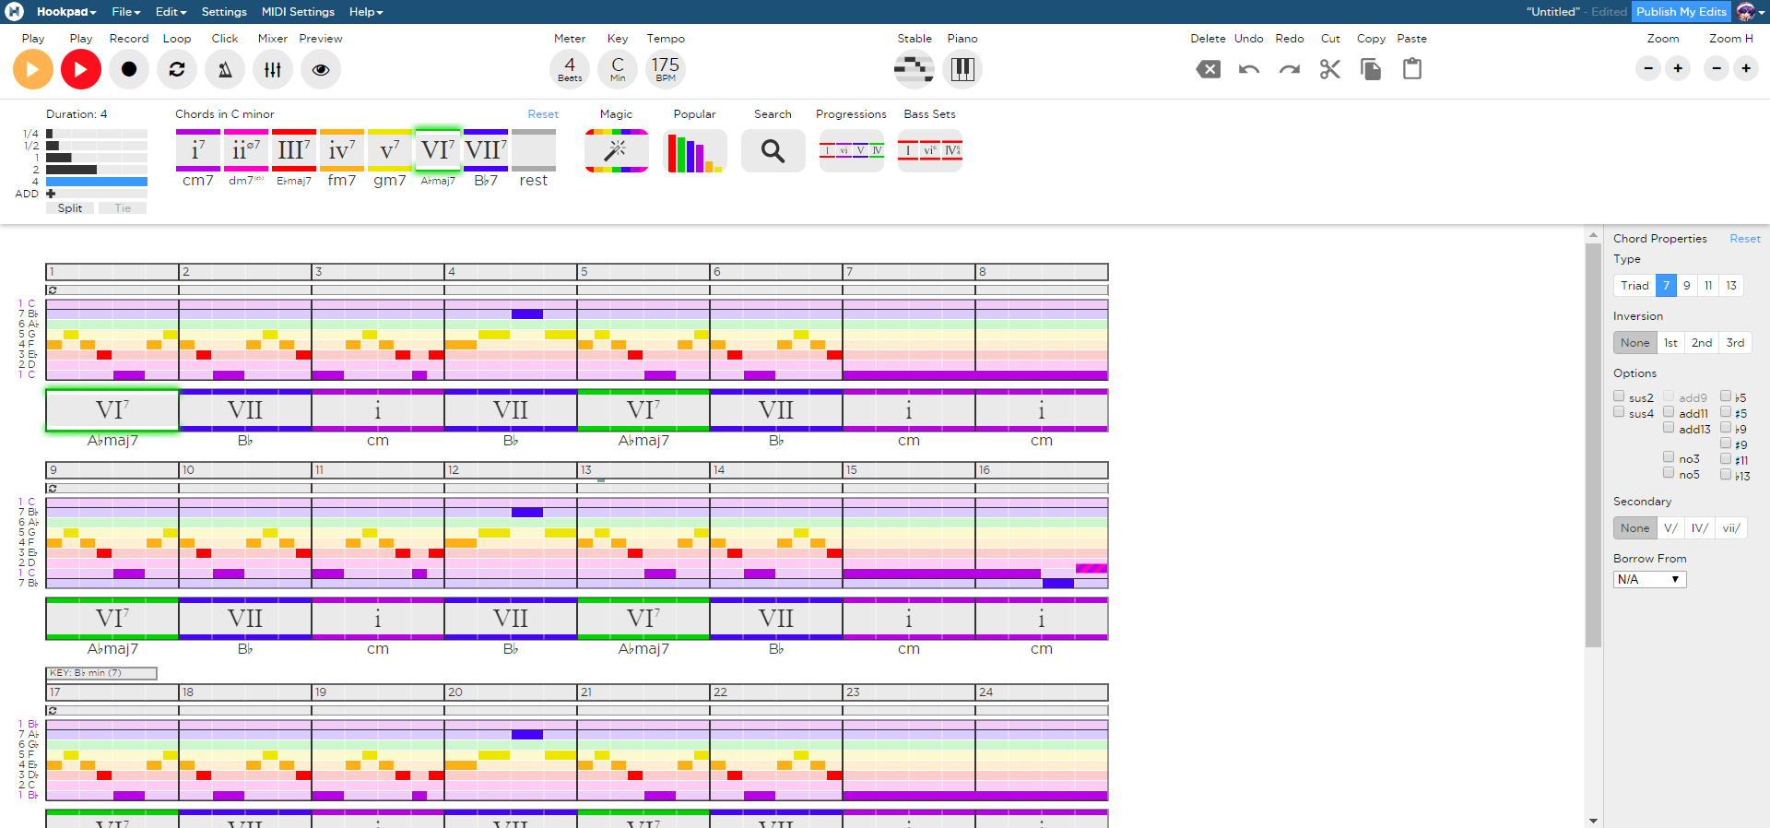Open MIDI Settings
Viewport: 1770px width, 828px height.
coord(298,12)
